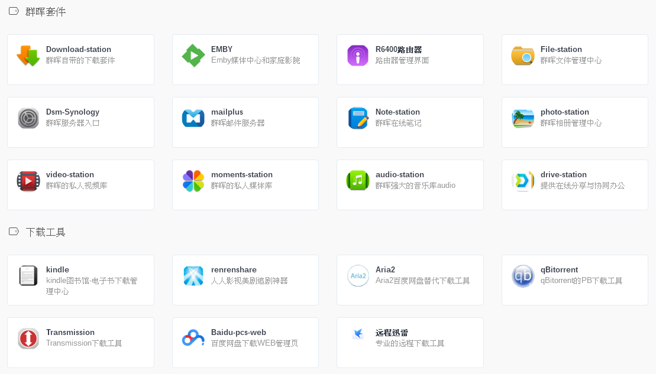Click the video-station title text
This screenshot has height=374, width=656.
pyautogui.click(x=70, y=175)
